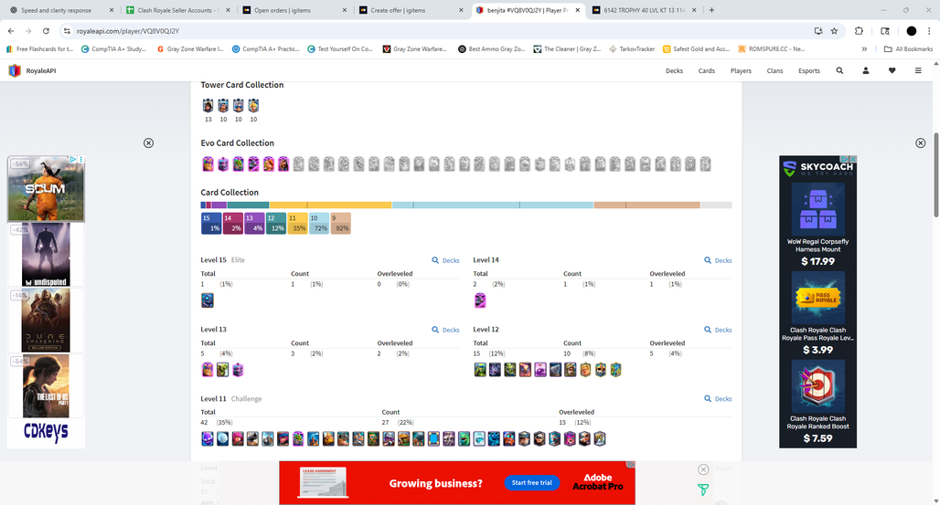Click the Level 15 Elite card icon

pos(208,300)
